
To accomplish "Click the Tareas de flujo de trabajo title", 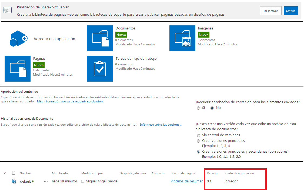I will (x=136, y=59).
